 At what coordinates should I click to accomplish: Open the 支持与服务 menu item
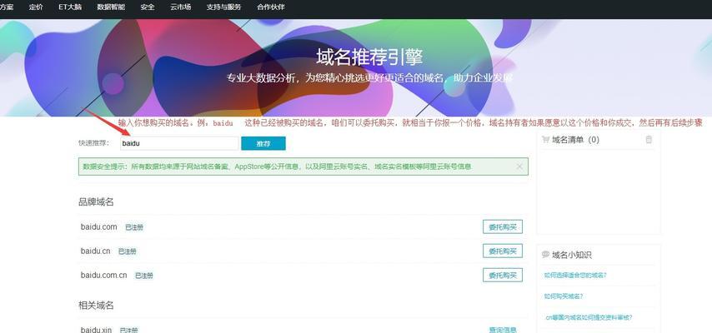224,7
